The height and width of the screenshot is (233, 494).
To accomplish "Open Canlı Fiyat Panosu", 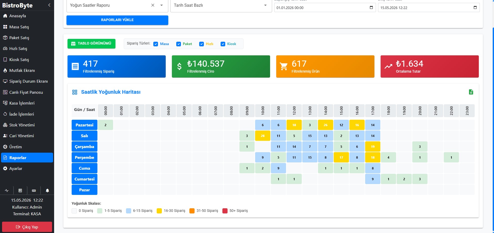I will click(x=27, y=92).
